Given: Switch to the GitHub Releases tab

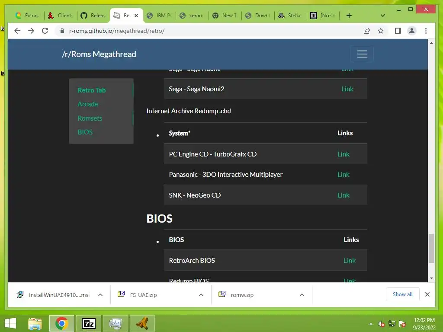Looking at the screenshot, I should click(93, 16).
